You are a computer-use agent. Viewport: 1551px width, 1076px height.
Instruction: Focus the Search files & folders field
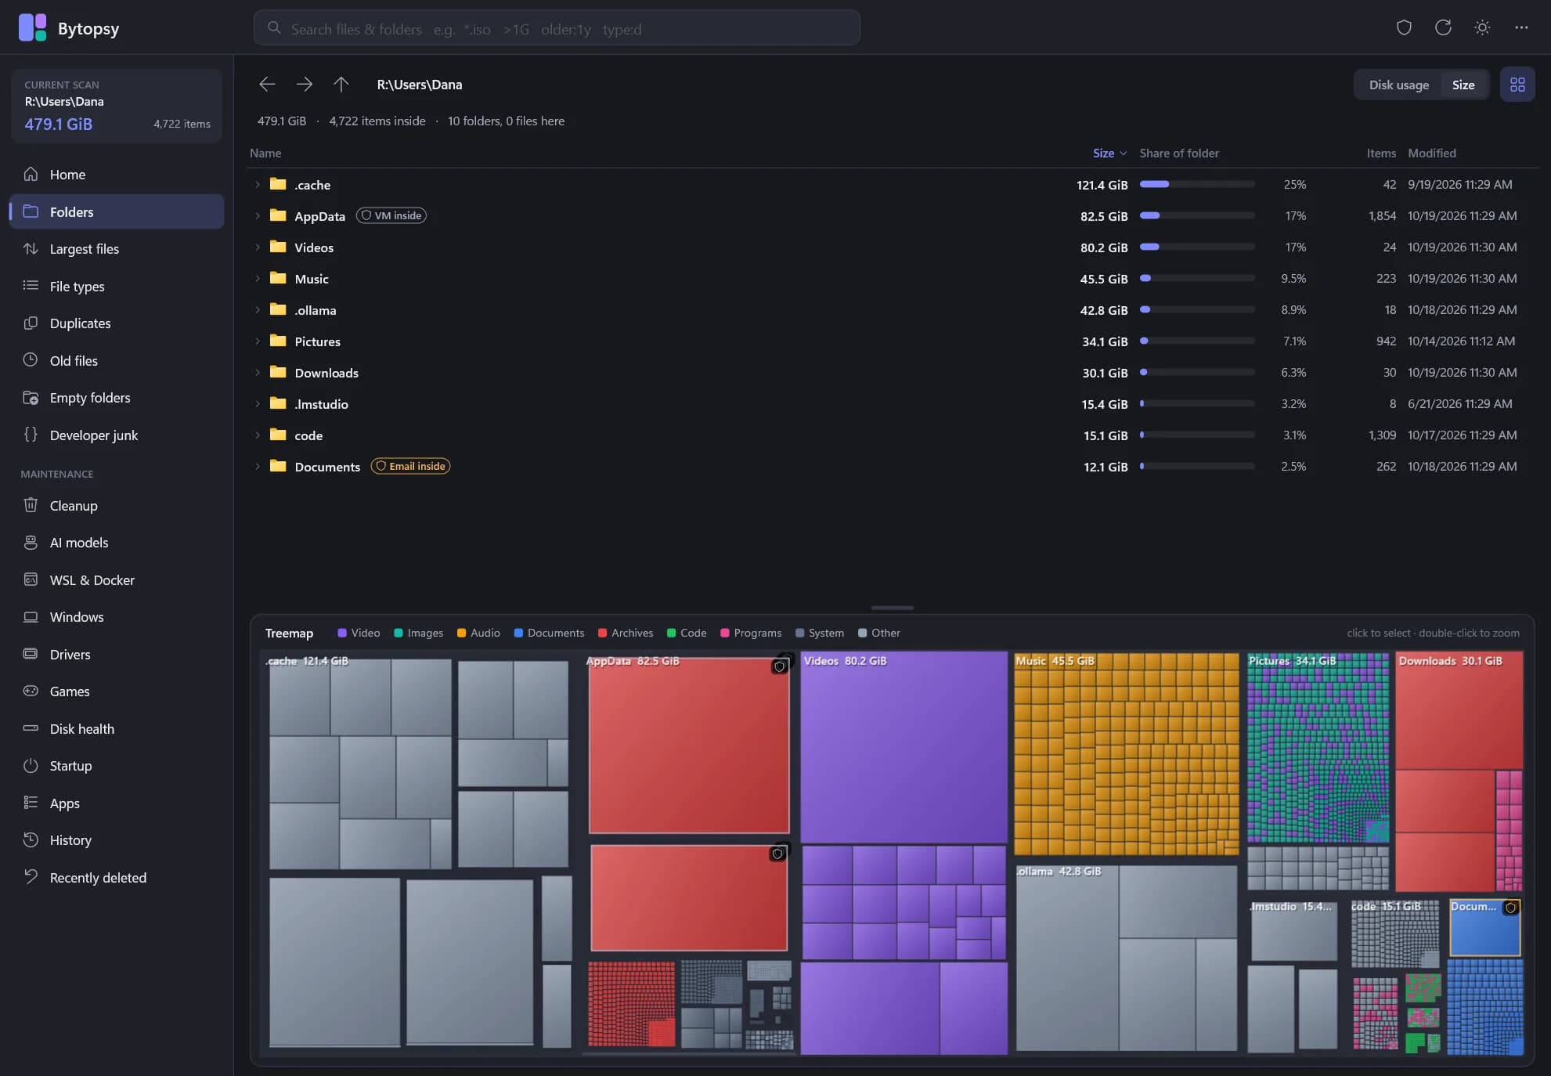click(x=557, y=28)
